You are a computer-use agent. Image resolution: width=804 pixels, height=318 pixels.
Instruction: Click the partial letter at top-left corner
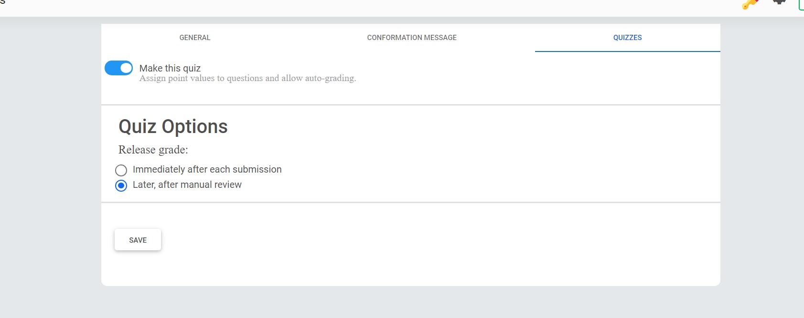(2, 2)
